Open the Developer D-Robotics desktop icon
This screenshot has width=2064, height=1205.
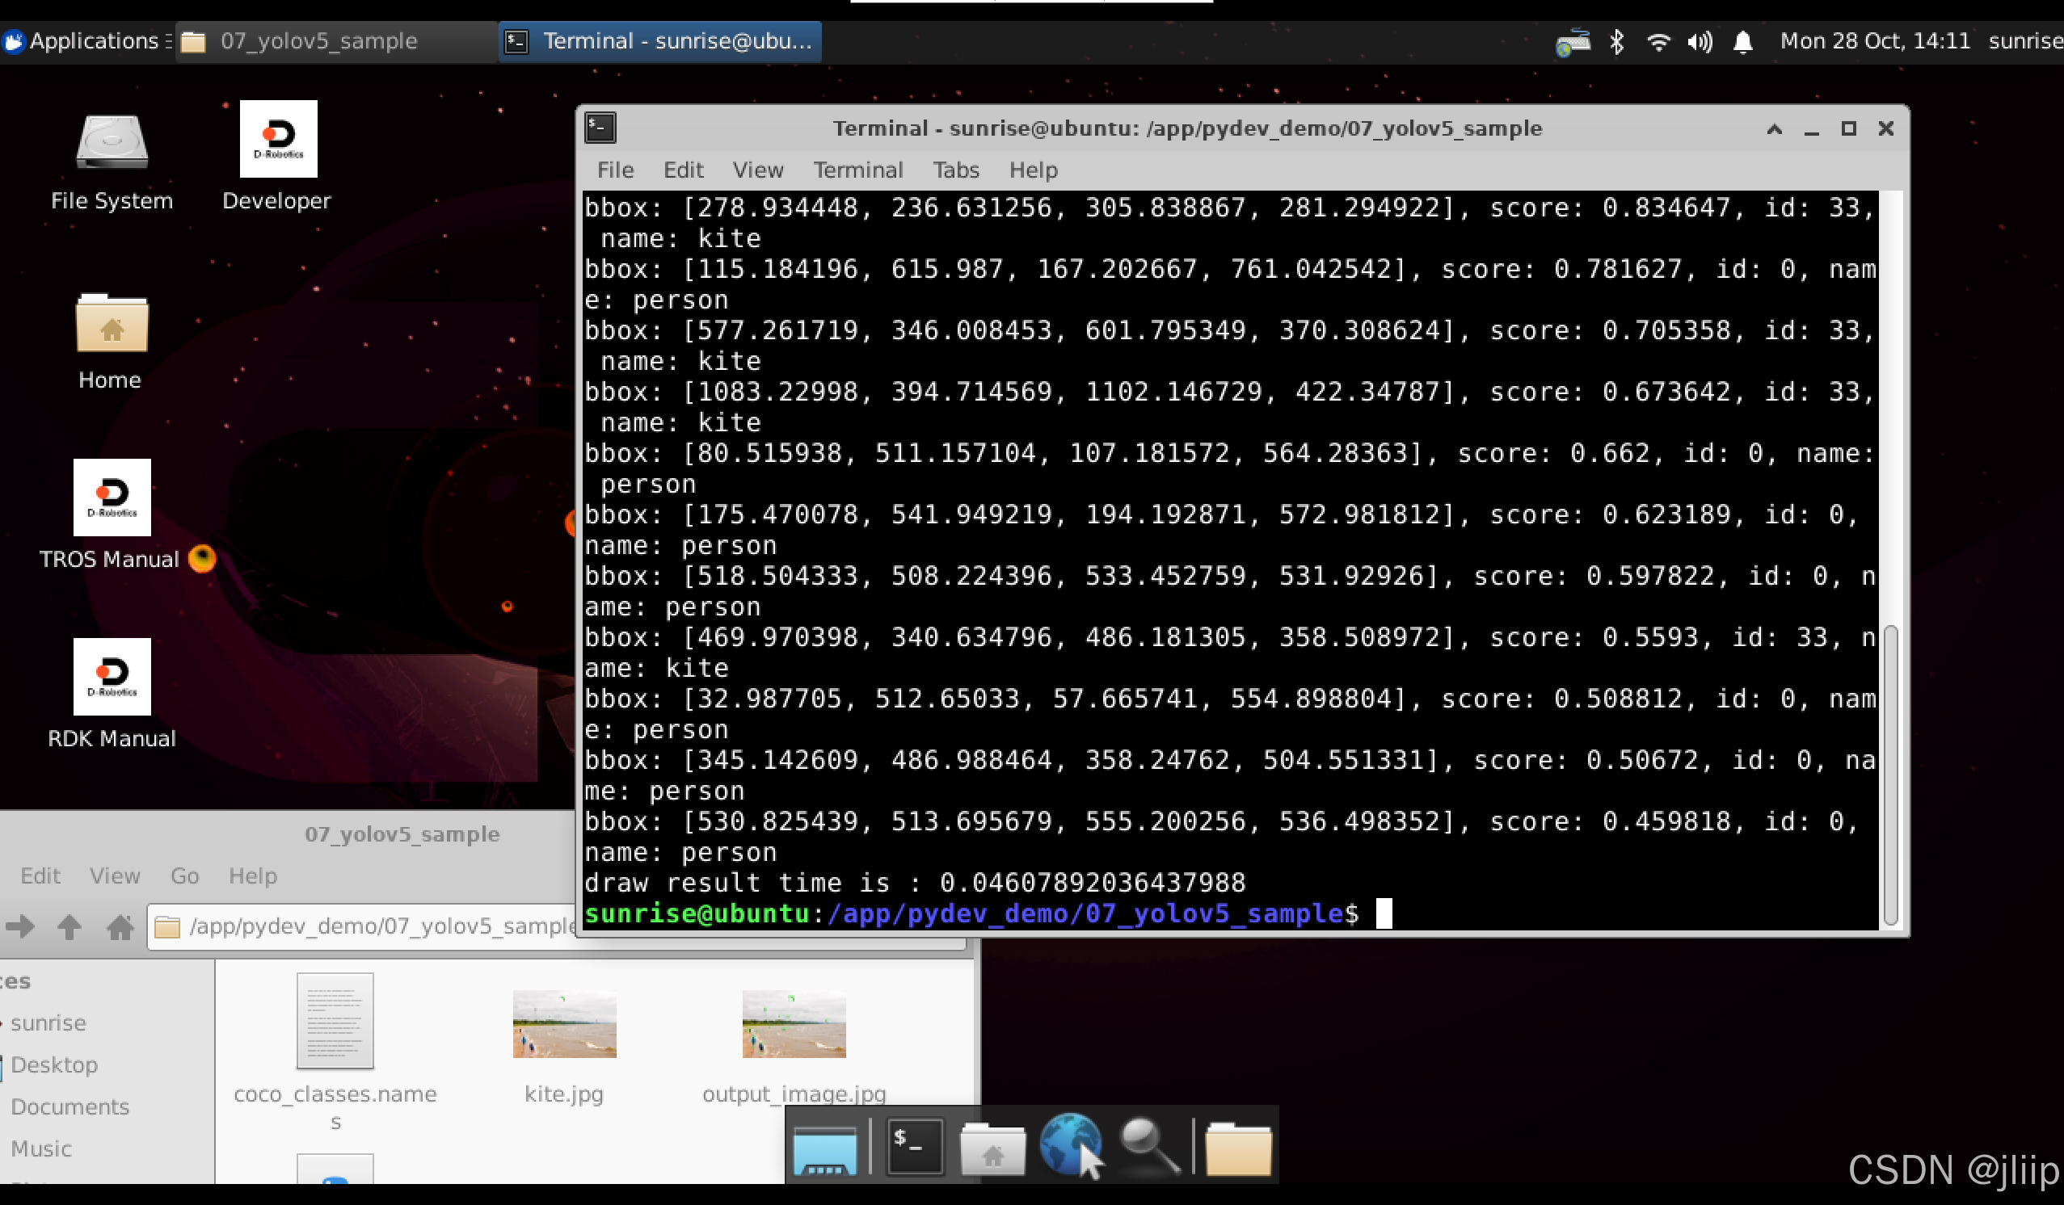278,139
